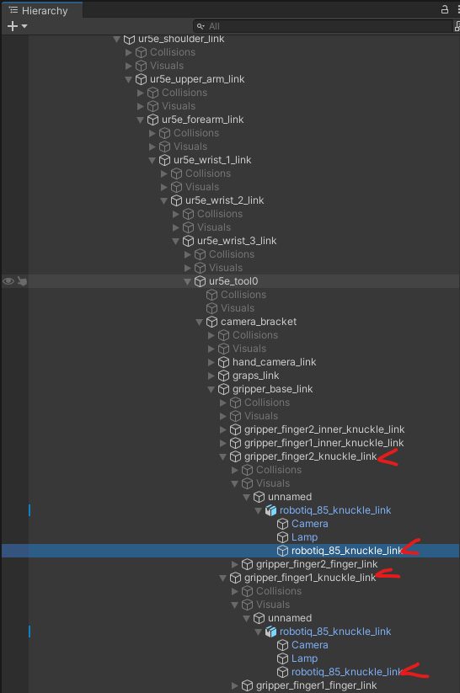Select unnamed object under gripper_finger1_knuckle_link Visuals
Image resolution: width=460 pixels, height=693 pixels.
point(290,618)
